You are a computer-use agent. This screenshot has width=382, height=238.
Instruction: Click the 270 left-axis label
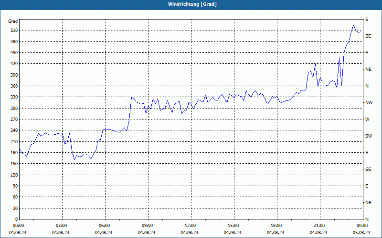(14, 119)
